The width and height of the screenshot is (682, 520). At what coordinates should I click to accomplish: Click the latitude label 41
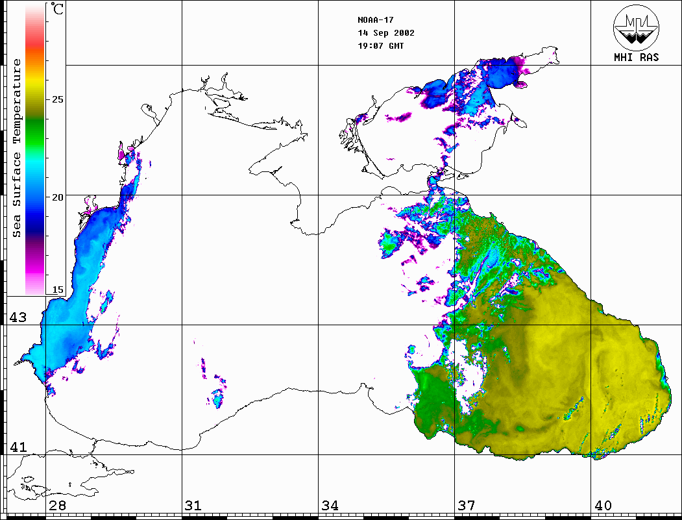(18, 447)
